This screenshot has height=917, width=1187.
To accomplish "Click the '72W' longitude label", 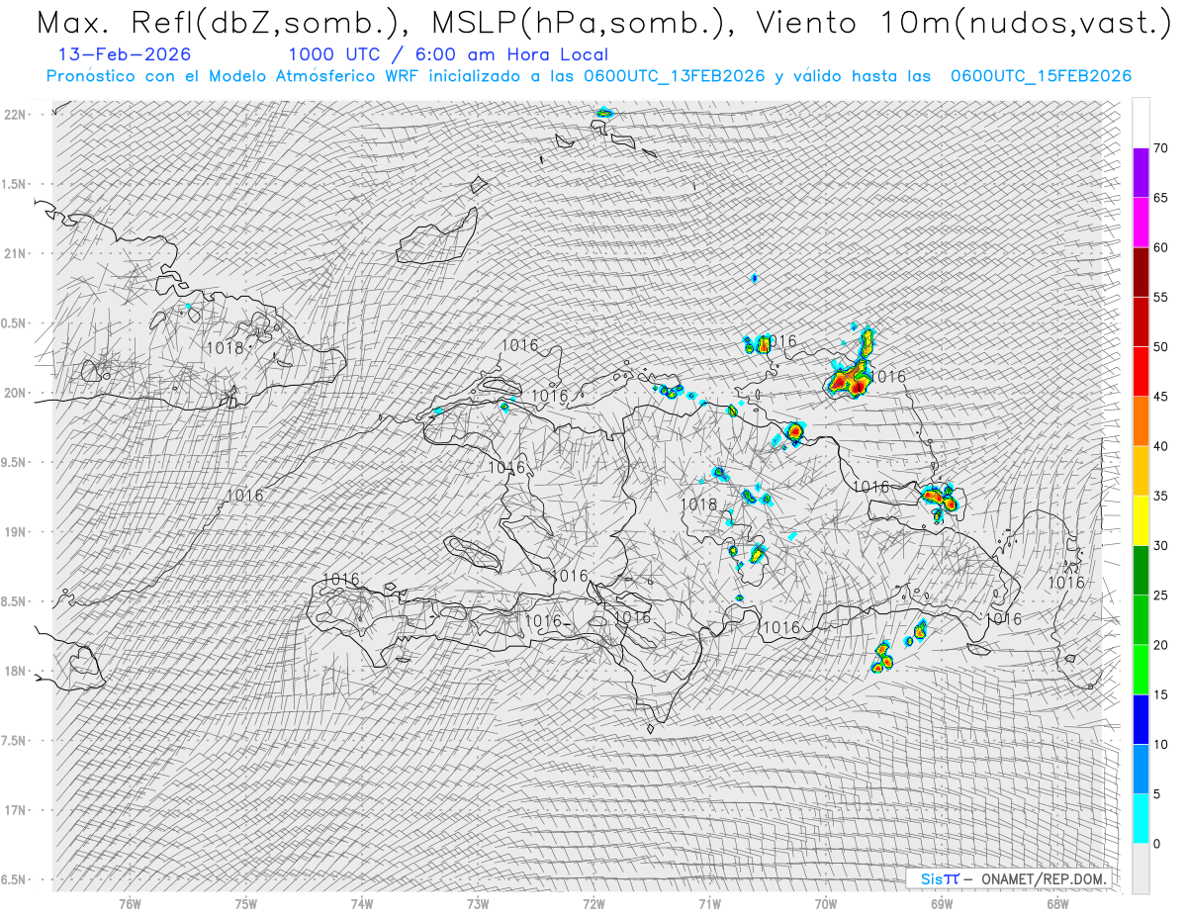I will 593,903.
